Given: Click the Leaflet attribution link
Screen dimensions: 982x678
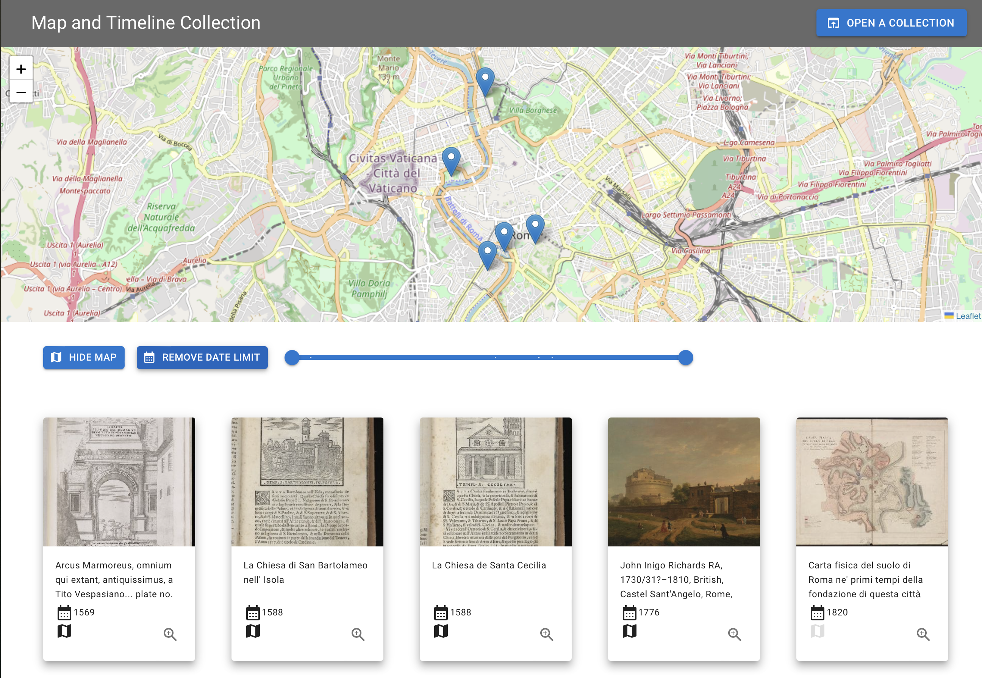Looking at the screenshot, I should pos(968,316).
